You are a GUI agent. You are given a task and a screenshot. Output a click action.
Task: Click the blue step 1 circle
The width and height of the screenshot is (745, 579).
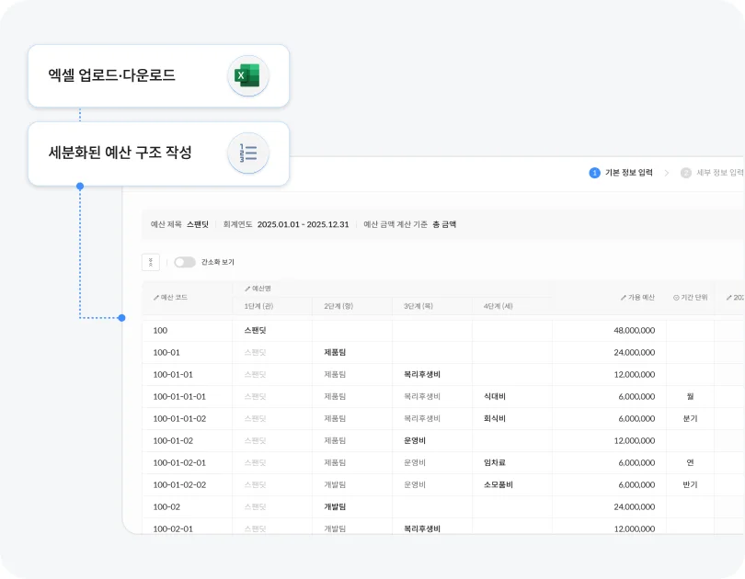point(594,173)
